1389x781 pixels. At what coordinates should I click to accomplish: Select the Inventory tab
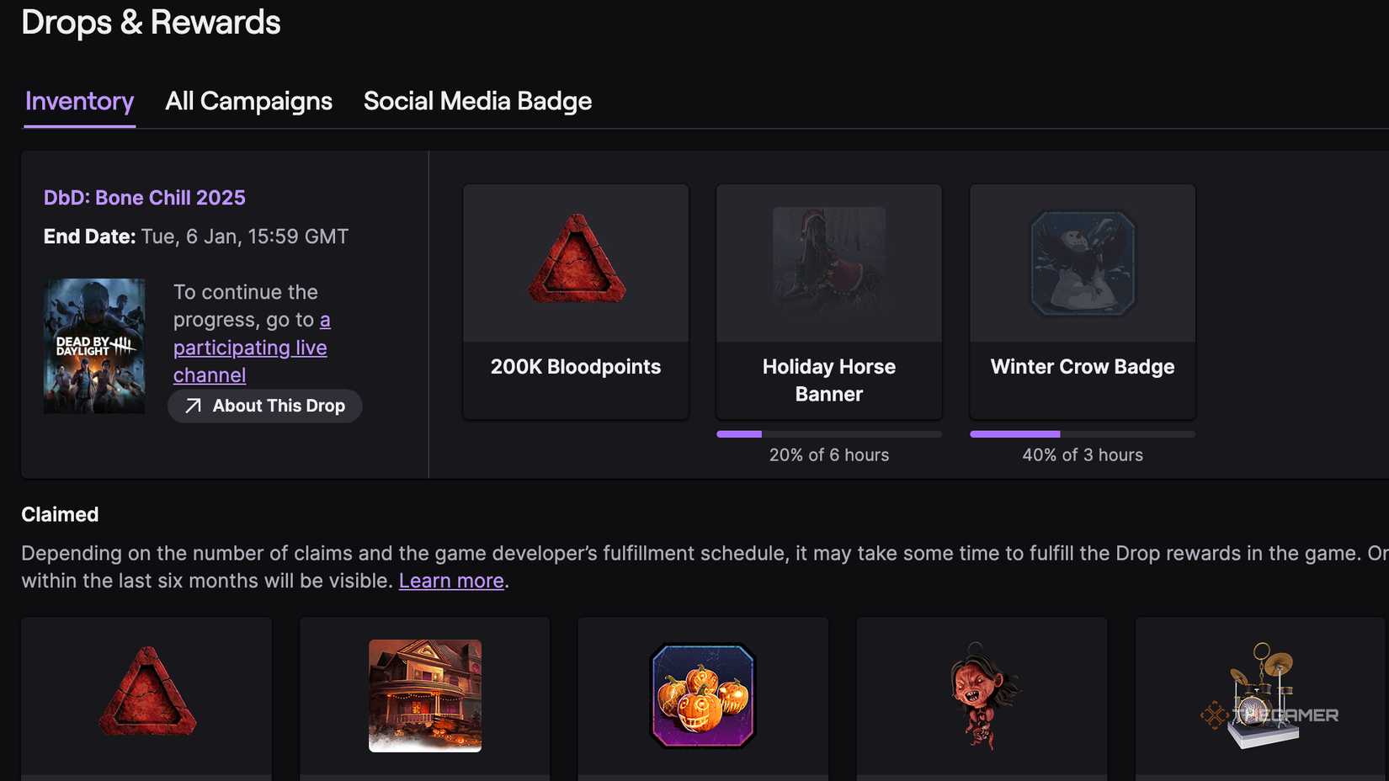79,101
